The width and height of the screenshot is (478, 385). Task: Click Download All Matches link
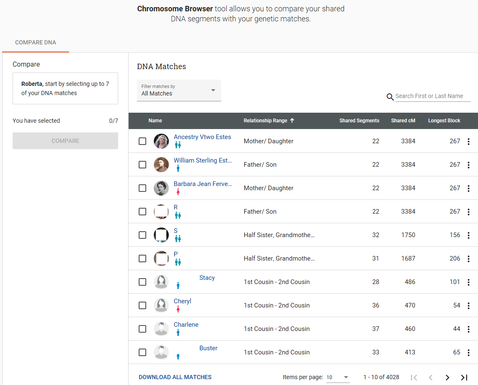[x=175, y=377]
